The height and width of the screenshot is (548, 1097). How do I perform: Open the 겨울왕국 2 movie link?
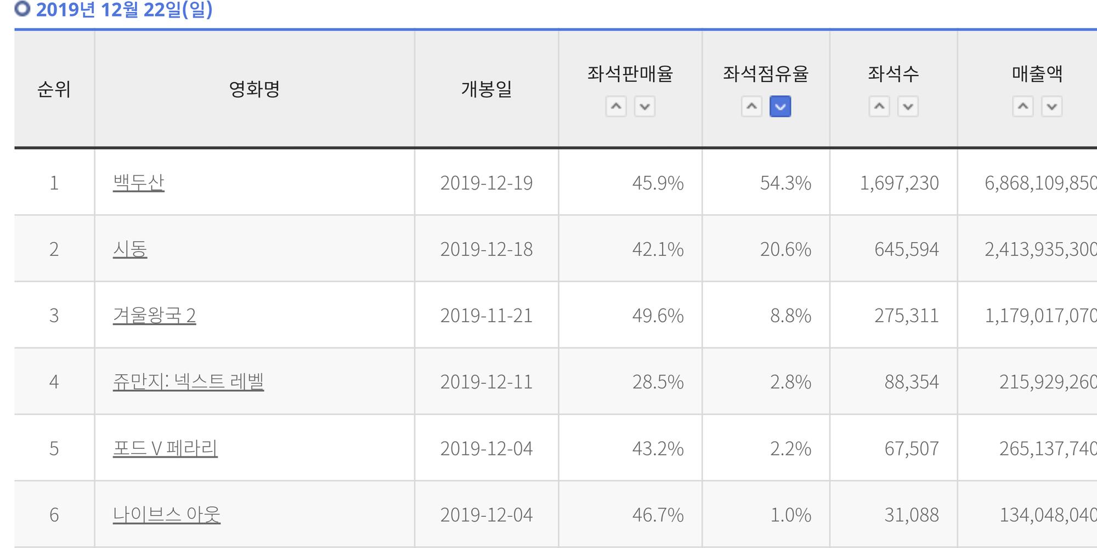click(x=154, y=316)
